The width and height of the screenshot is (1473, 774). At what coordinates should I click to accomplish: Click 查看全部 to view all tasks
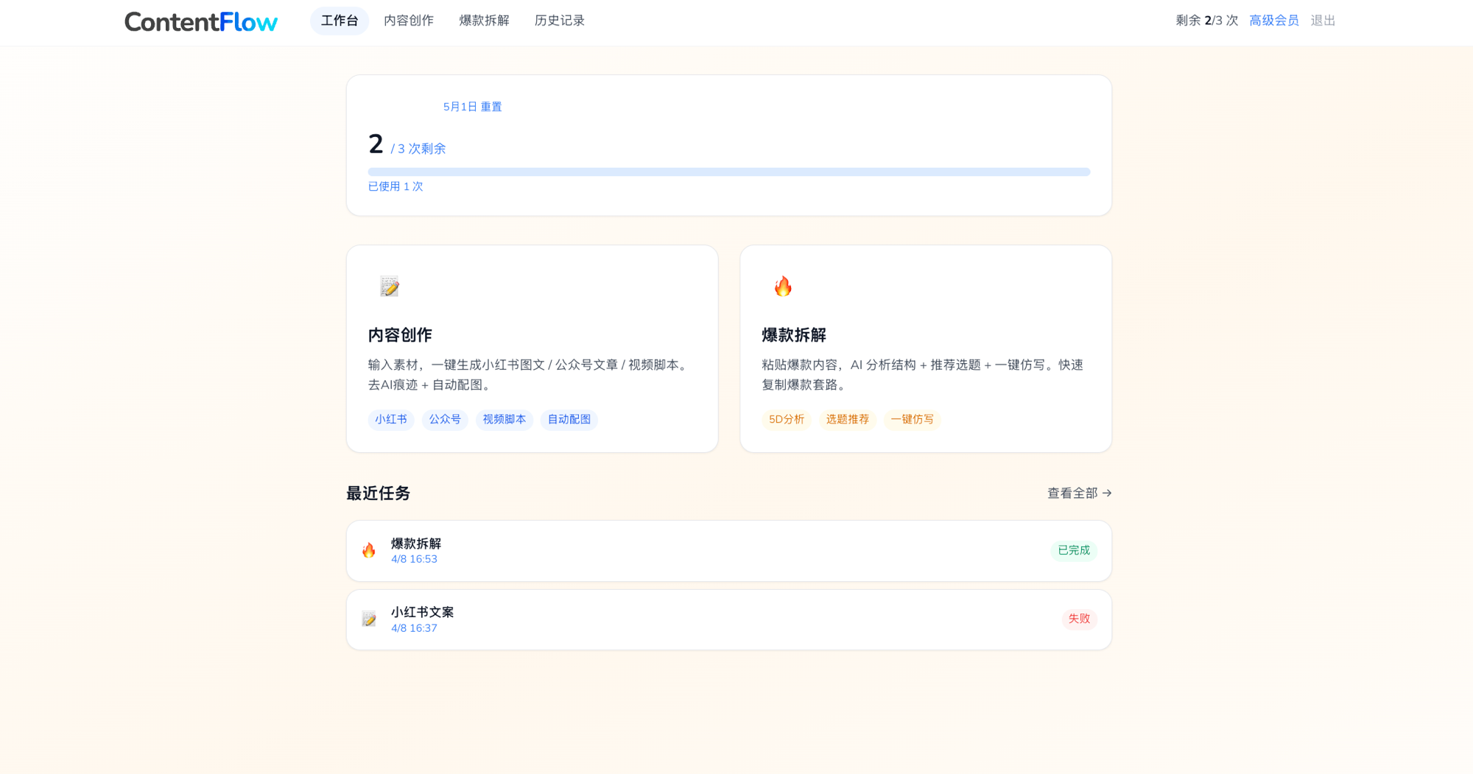click(x=1072, y=493)
